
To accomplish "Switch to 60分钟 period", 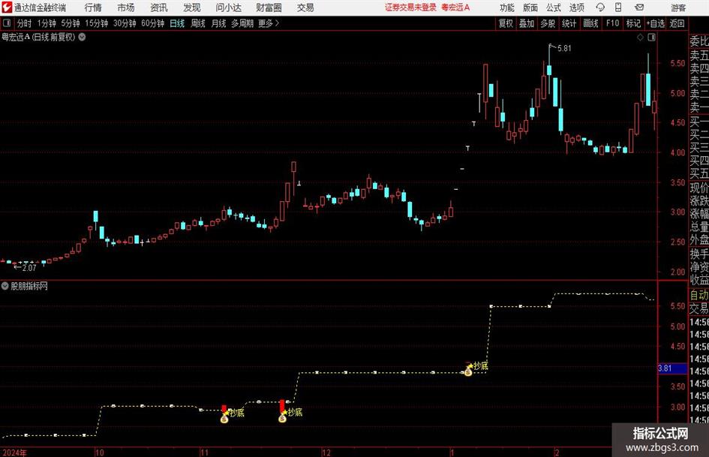I will click(153, 23).
